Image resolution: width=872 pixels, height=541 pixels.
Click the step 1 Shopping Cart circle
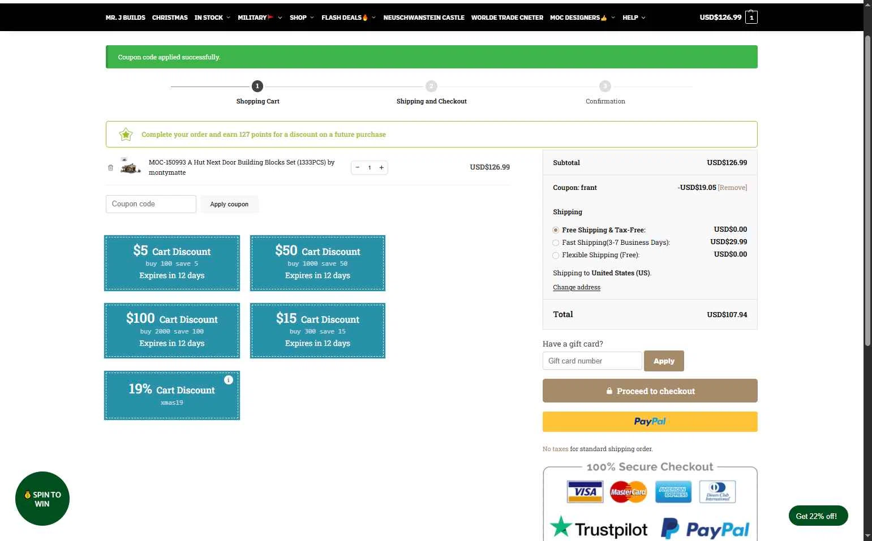pos(257,86)
